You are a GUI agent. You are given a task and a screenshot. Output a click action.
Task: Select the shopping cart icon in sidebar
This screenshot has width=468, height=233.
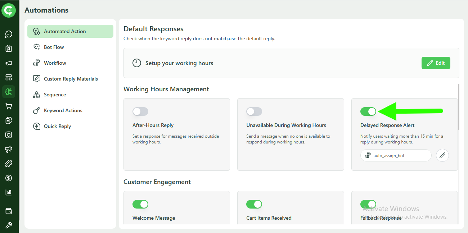coord(9,106)
